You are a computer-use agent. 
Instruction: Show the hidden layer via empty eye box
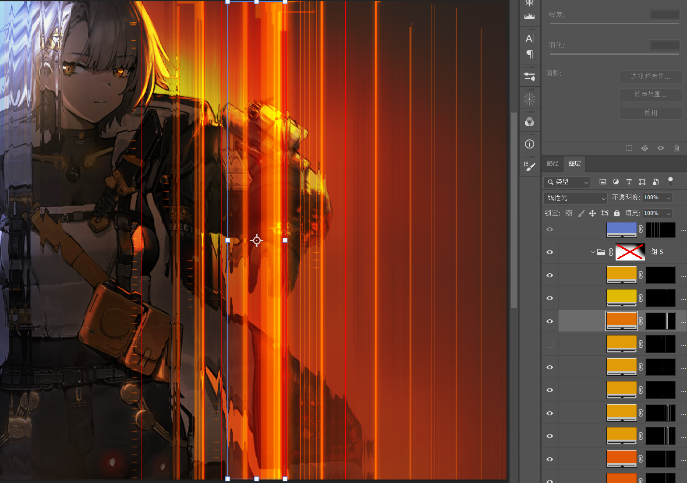[550, 344]
